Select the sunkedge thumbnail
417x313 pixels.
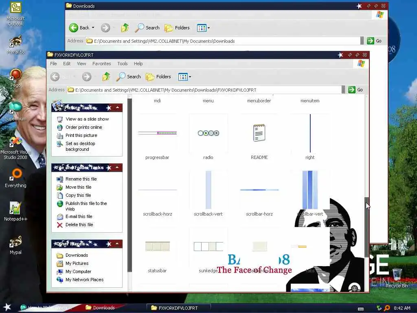(x=208, y=247)
